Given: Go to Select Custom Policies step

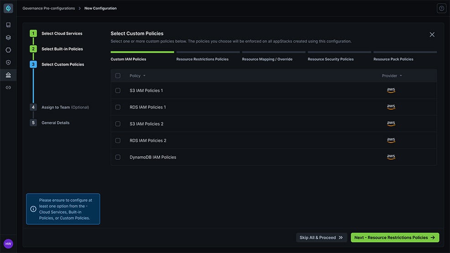Looking at the screenshot, I should (x=63, y=64).
